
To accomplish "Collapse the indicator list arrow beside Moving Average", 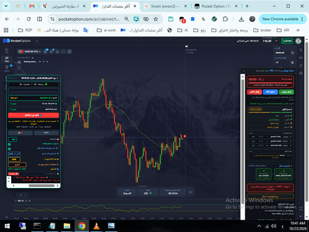I will pyautogui.click(x=19, y=62).
